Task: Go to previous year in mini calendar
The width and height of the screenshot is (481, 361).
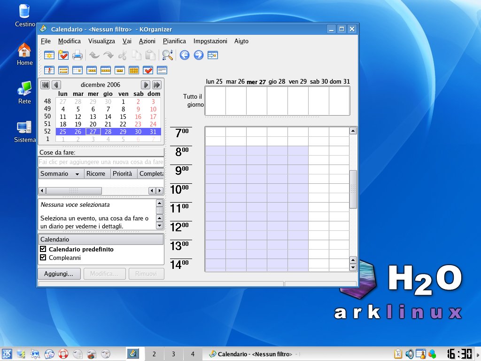Action: click(x=45, y=85)
